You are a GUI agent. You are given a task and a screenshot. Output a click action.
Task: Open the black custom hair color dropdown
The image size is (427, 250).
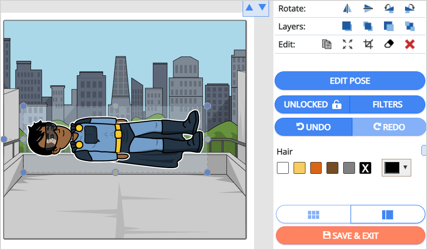tap(396, 168)
